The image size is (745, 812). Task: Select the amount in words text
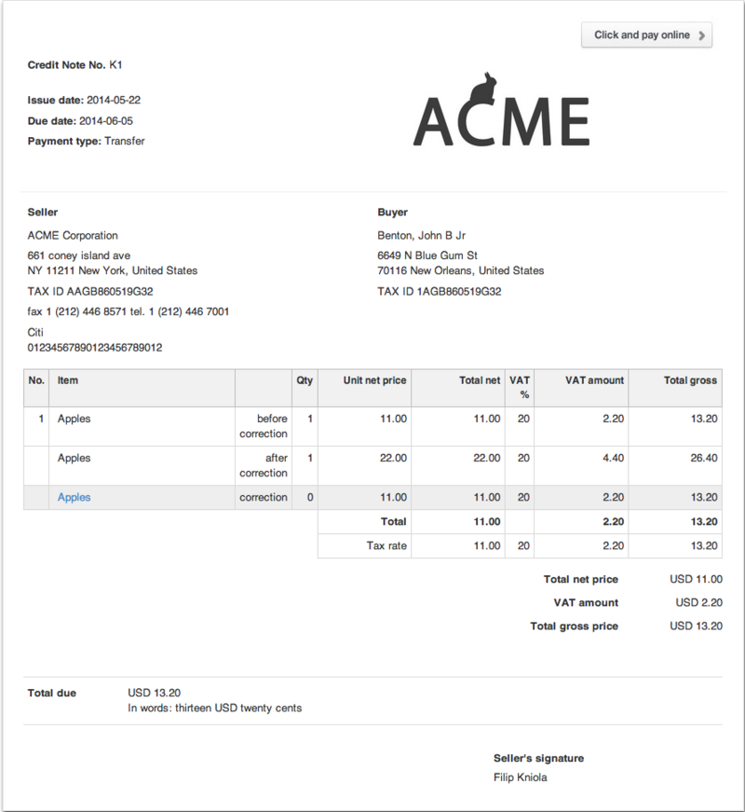click(x=214, y=708)
